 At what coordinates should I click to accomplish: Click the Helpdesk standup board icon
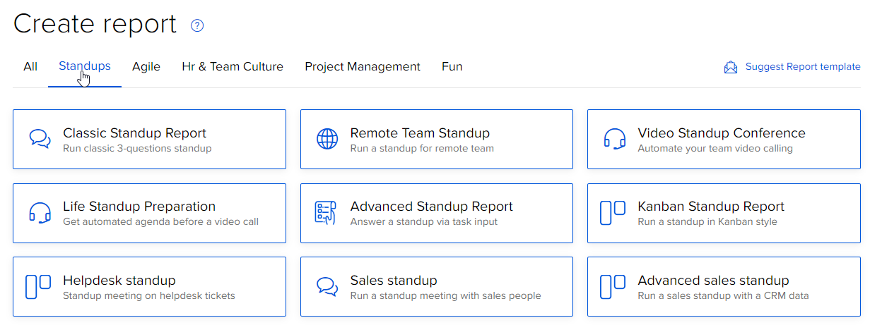coord(38,287)
